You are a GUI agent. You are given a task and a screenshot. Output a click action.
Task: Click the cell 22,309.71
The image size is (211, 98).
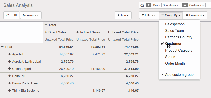click(x=123, y=54)
